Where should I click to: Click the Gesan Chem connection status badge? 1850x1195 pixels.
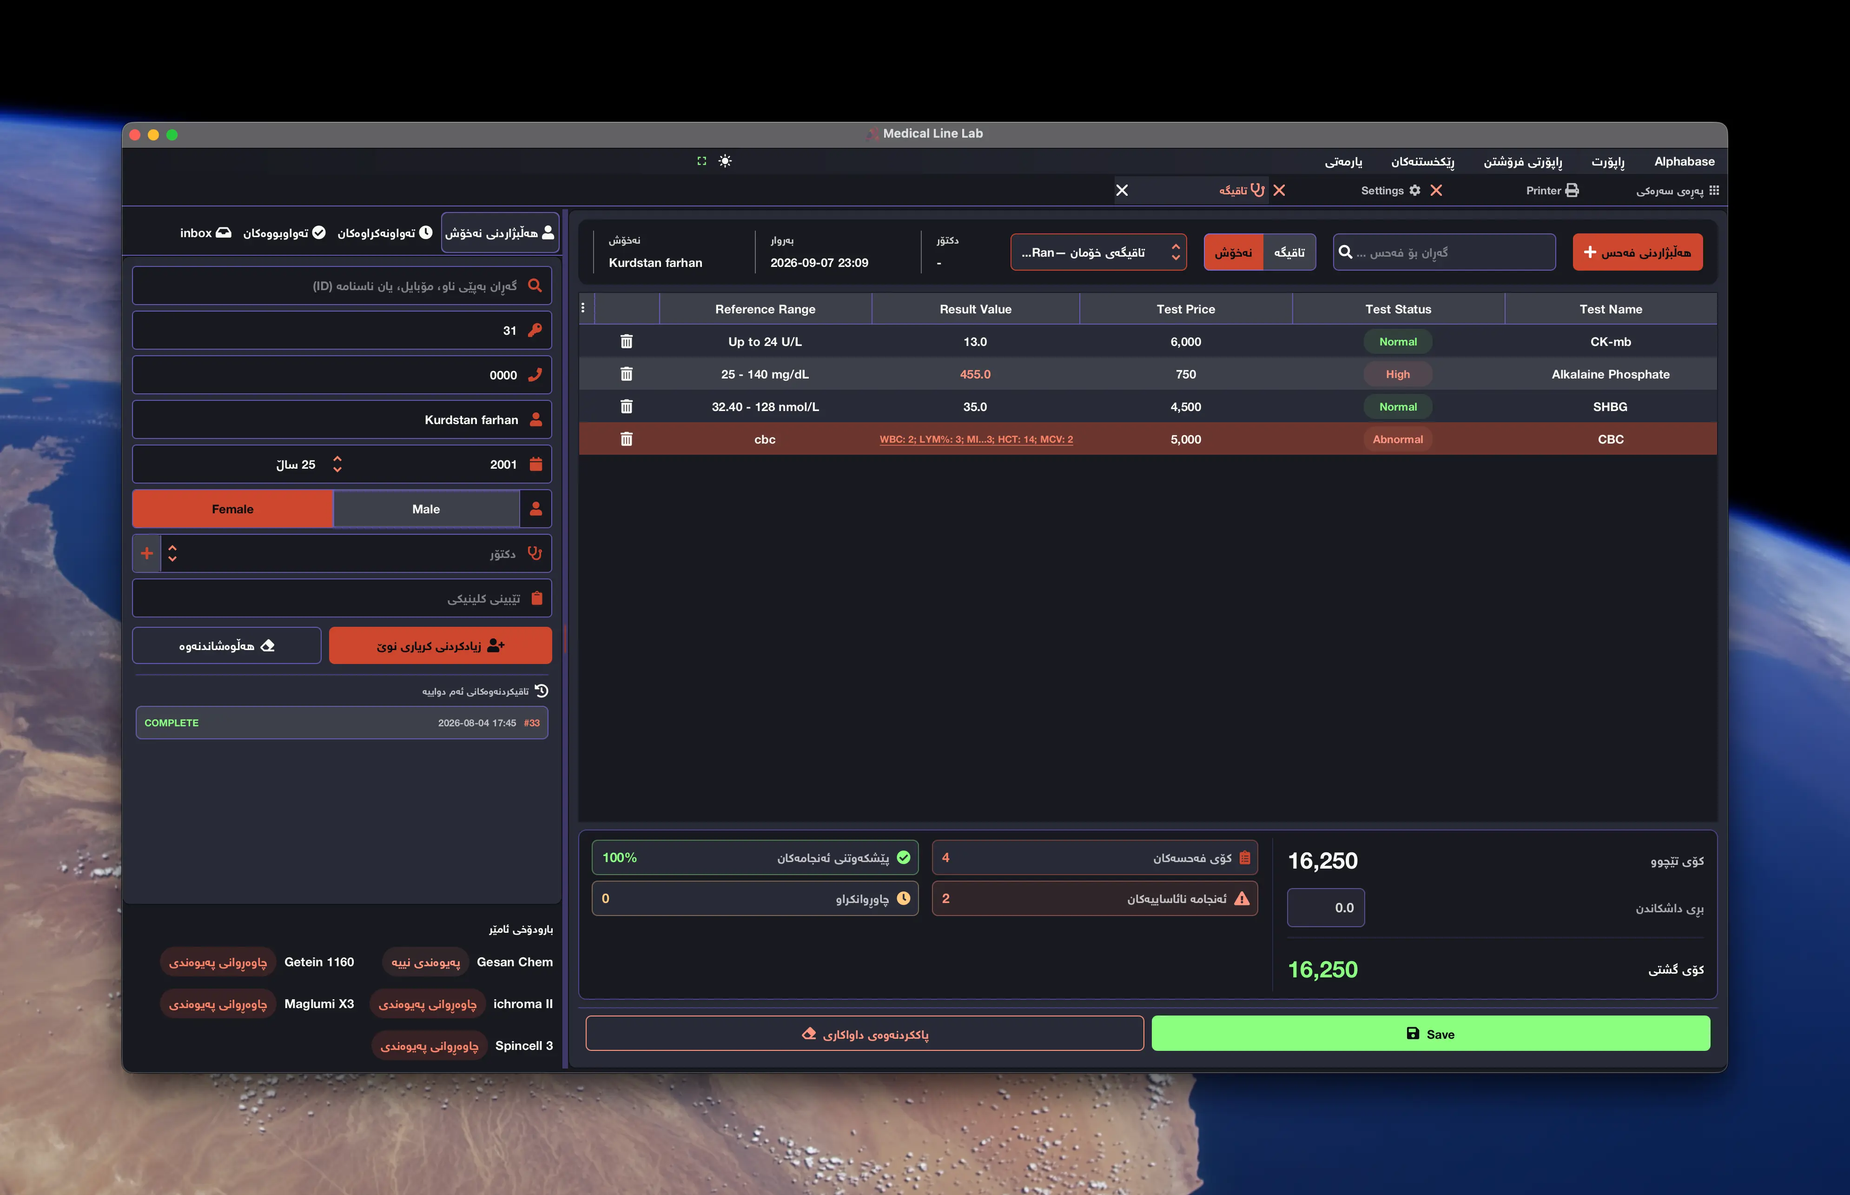tap(426, 962)
